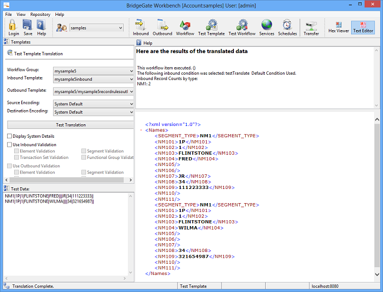Enable Display System Details checkbox

pyautogui.click(x=9, y=136)
